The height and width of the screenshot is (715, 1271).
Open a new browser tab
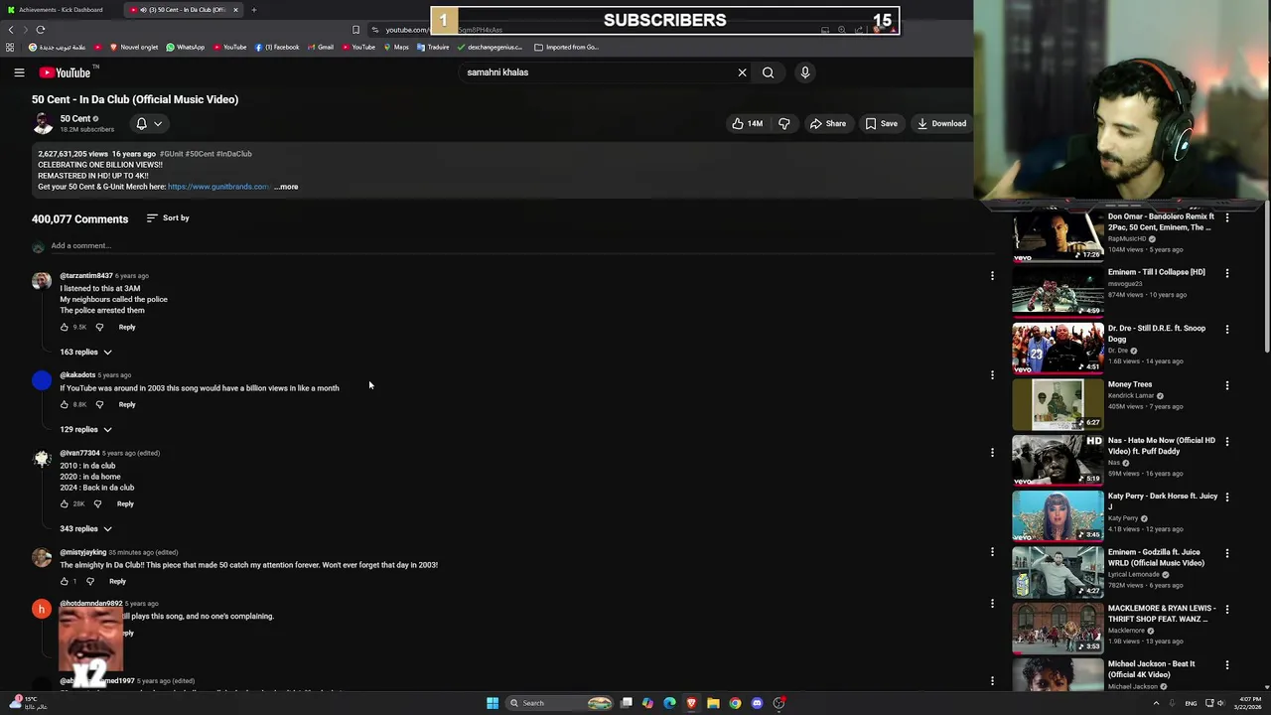[253, 10]
